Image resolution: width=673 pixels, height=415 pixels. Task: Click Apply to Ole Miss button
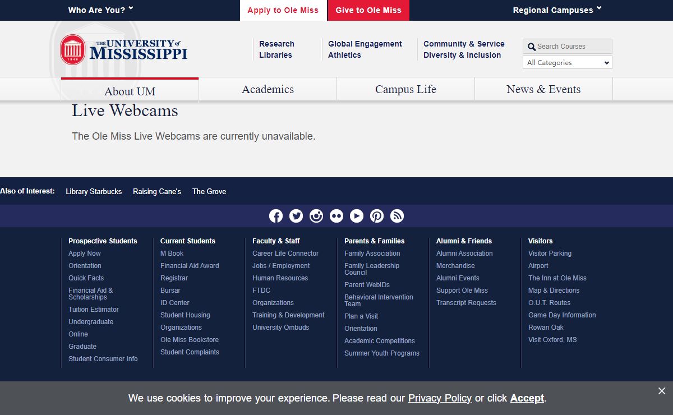[x=283, y=10]
